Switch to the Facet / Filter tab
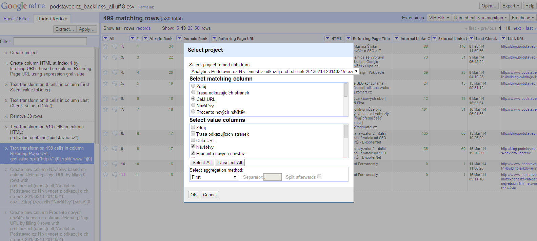This screenshot has height=241, width=537. click(16, 19)
